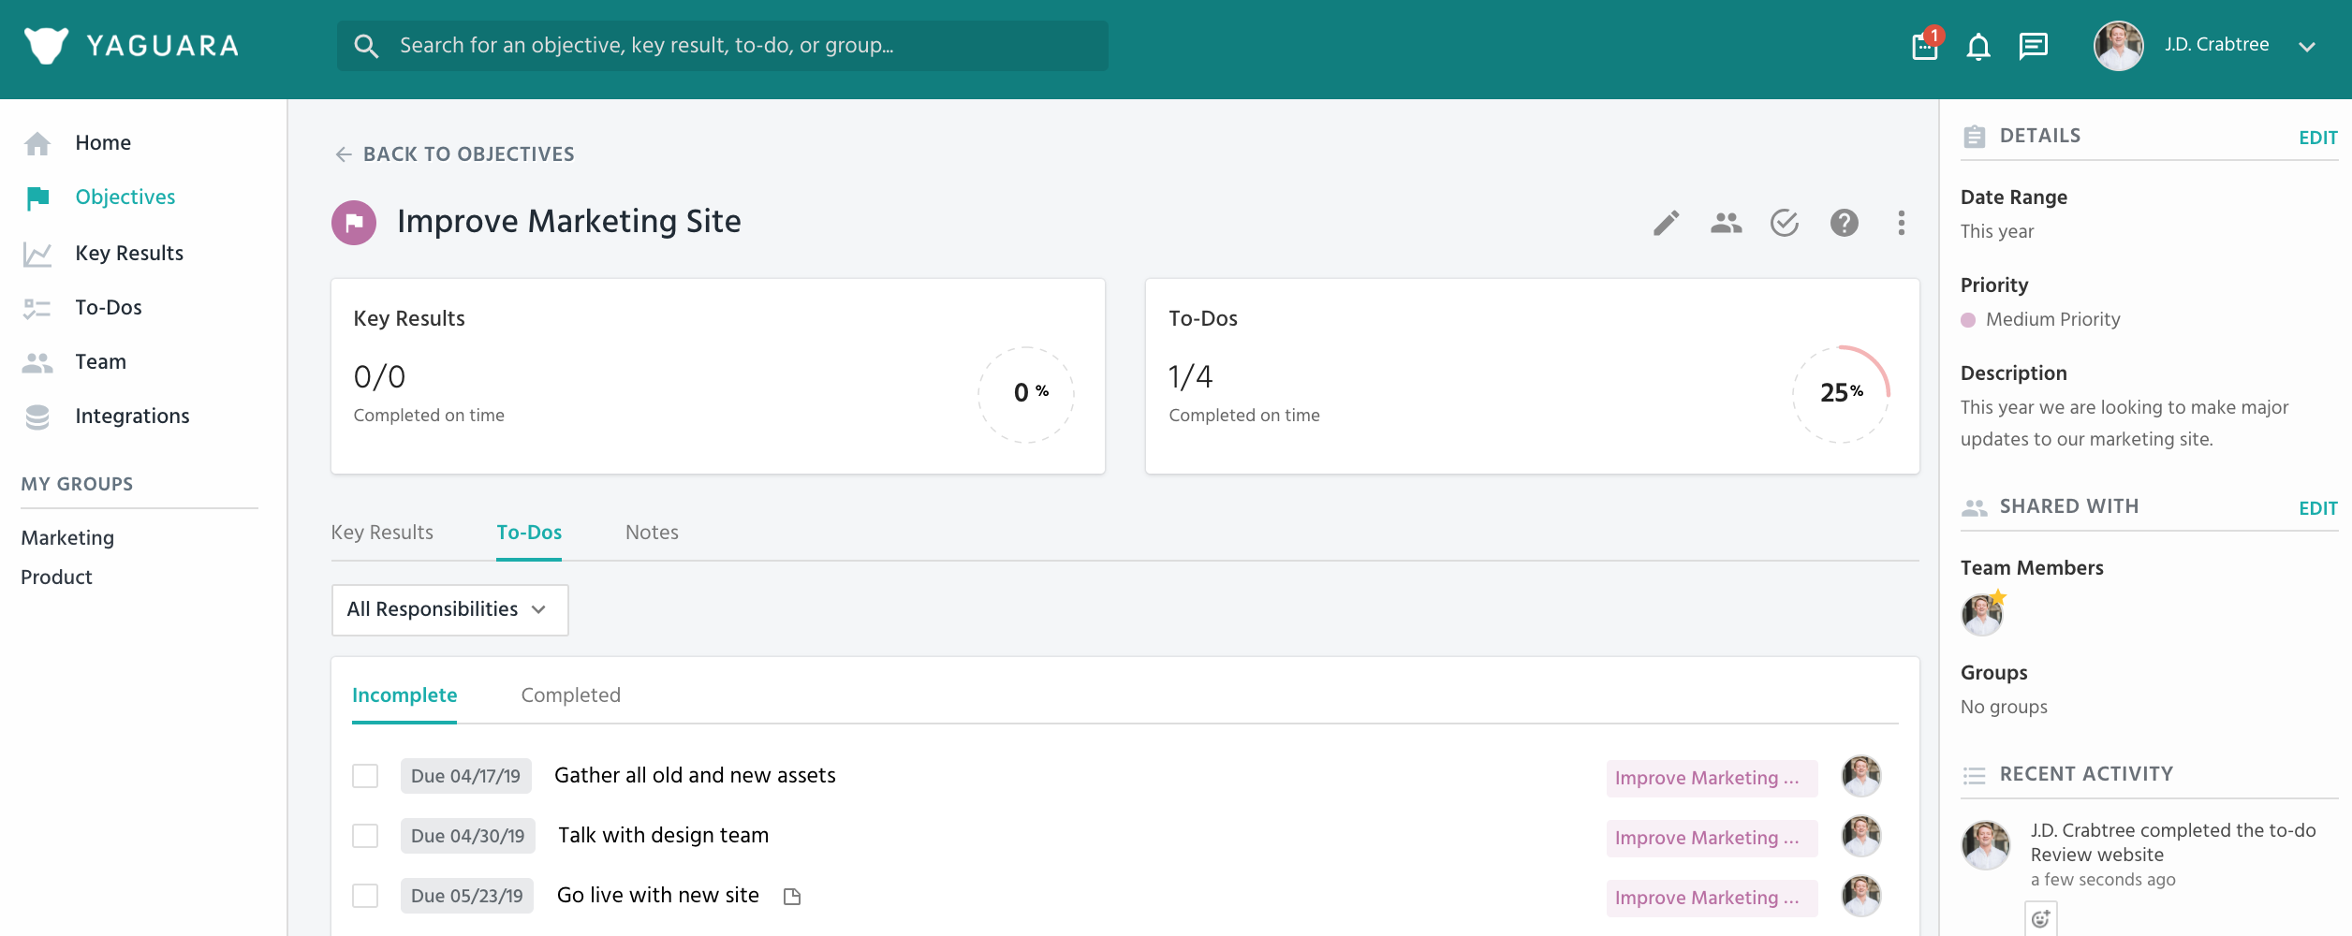
Task: Click the back arrow icon
Action: [344, 154]
